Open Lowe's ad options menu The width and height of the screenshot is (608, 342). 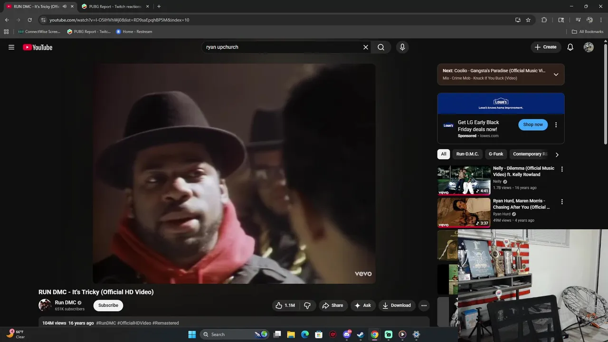(556, 125)
